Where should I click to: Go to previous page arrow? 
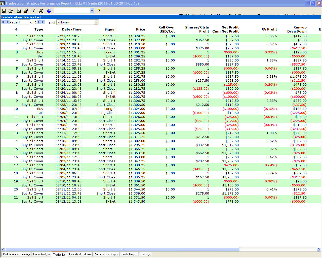tap(7, 22)
